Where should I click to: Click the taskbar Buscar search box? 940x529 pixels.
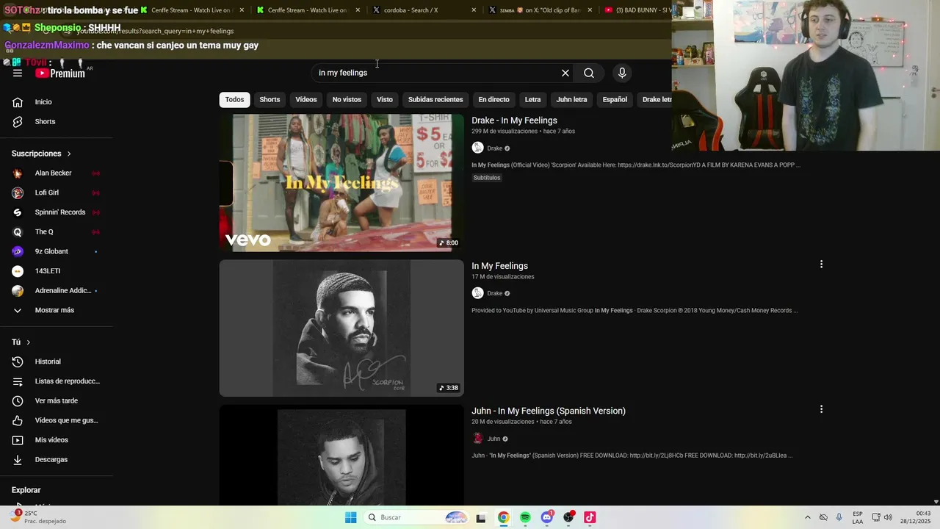click(416, 517)
